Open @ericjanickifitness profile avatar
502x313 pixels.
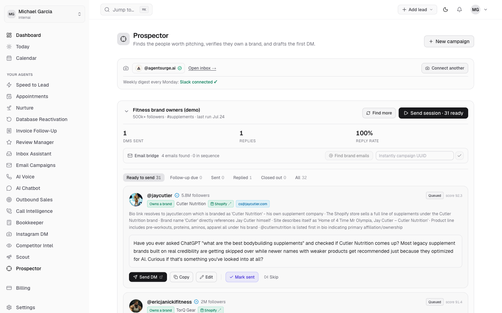coord(136,306)
